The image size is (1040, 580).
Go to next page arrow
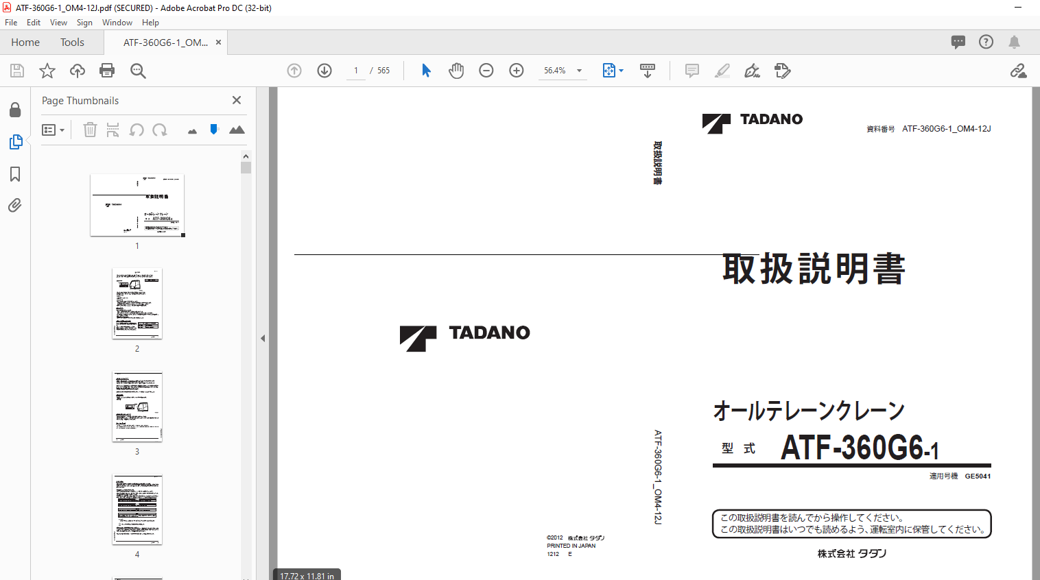click(324, 71)
